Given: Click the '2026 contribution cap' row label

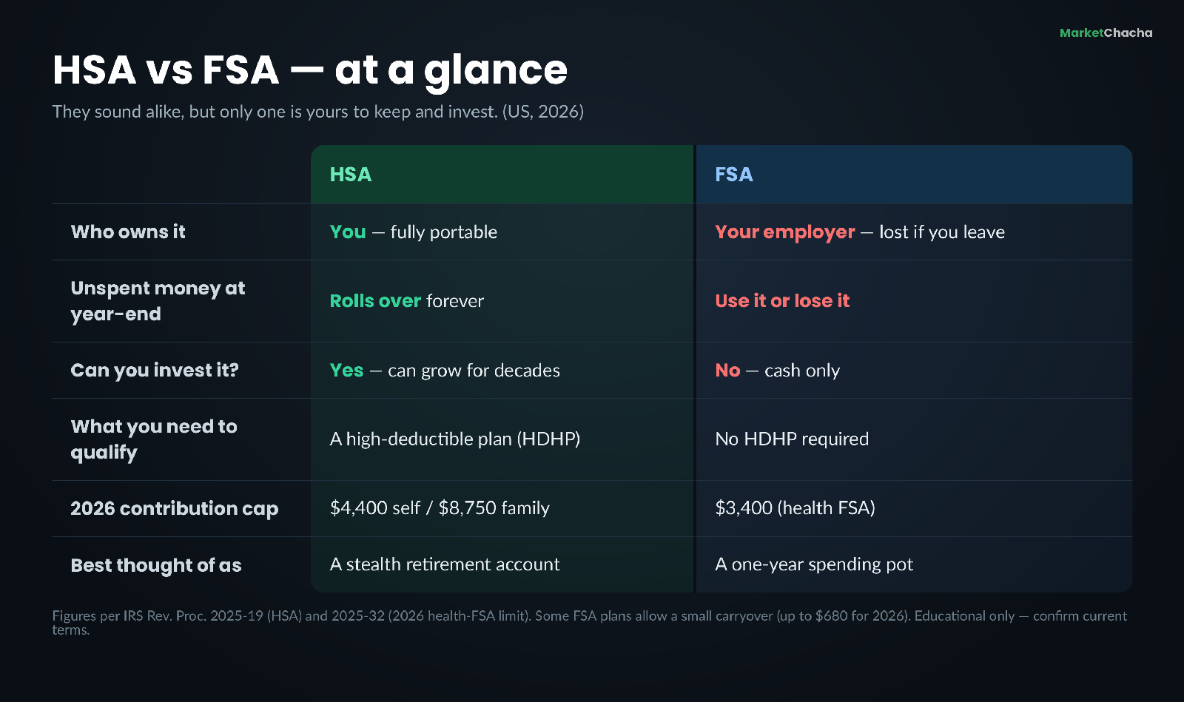Looking at the screenshot, I should 175,509.
